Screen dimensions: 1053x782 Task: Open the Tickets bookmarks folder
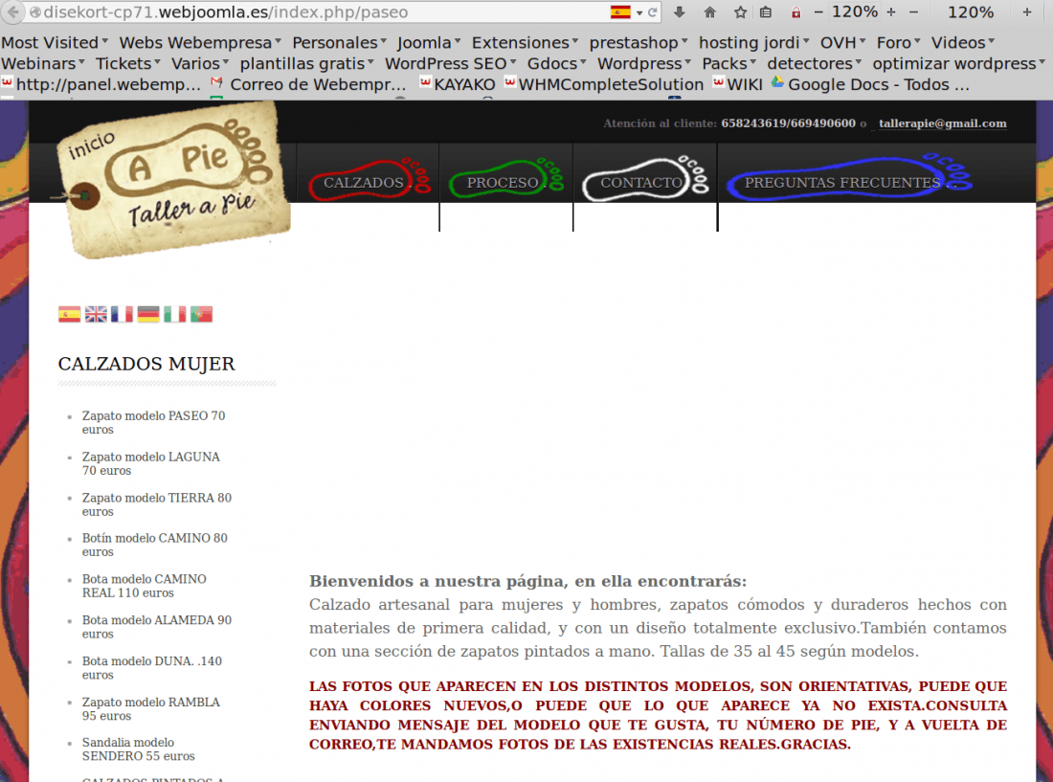pos(127,63)
